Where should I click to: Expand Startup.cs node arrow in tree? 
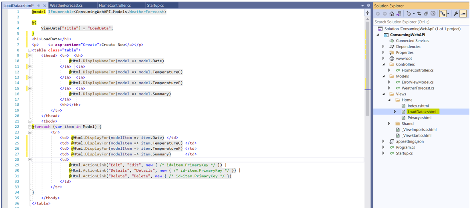[x=383, y=153]
